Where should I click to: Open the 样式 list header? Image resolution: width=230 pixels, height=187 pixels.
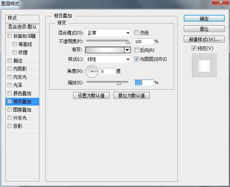click(x=22, y=19)
